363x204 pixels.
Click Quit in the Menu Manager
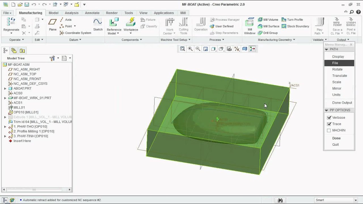[x=335, y=144]
